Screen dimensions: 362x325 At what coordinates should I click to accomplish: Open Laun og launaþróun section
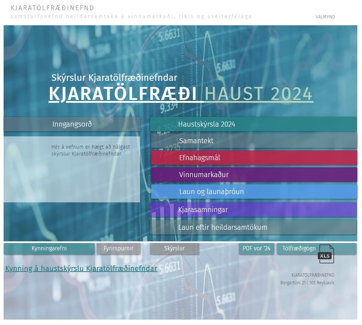[254, 192]
